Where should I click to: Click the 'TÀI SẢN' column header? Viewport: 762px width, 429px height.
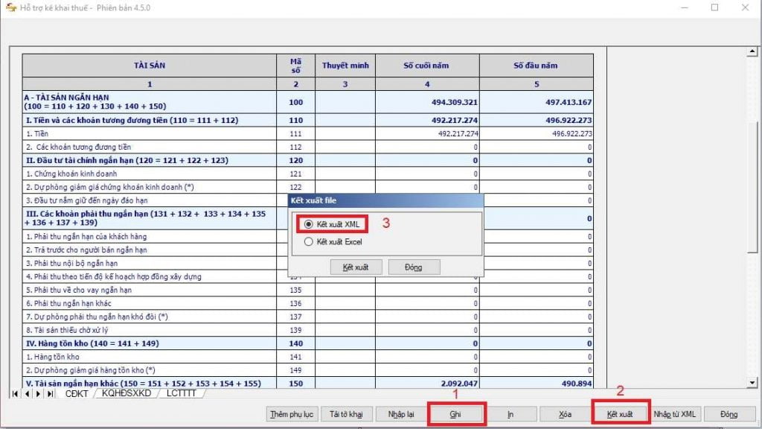pyautogui.click(x=149, y=66)
